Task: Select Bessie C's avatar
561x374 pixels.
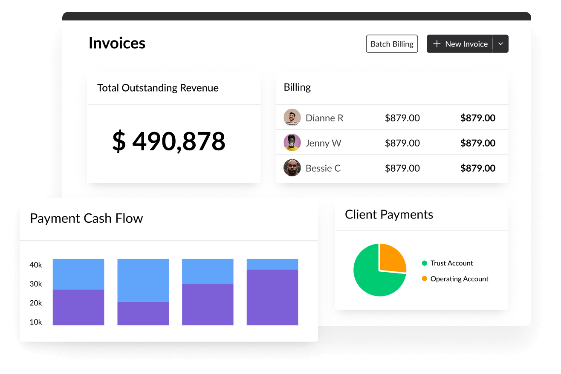Action: [292, 168]
